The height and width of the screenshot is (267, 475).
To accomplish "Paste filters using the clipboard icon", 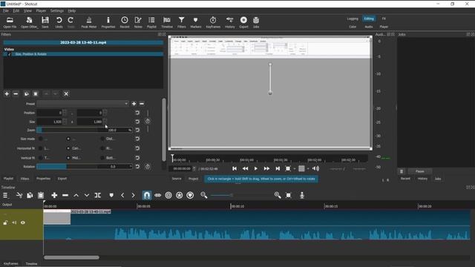I will 36,94.
